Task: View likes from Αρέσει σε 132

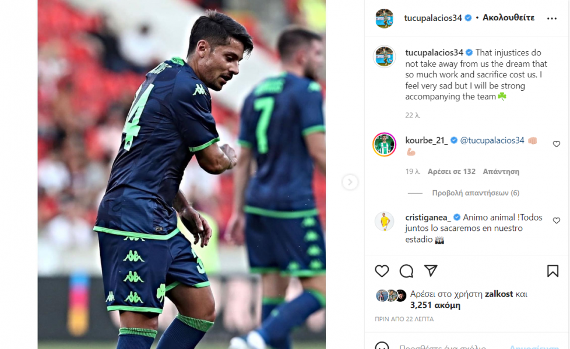Action: click(x=452, y=172)
